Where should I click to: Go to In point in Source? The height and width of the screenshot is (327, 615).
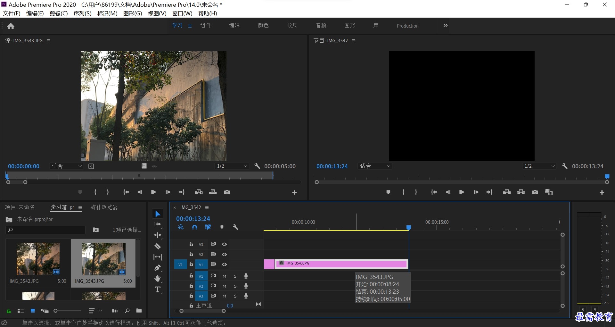coord(126,192)
